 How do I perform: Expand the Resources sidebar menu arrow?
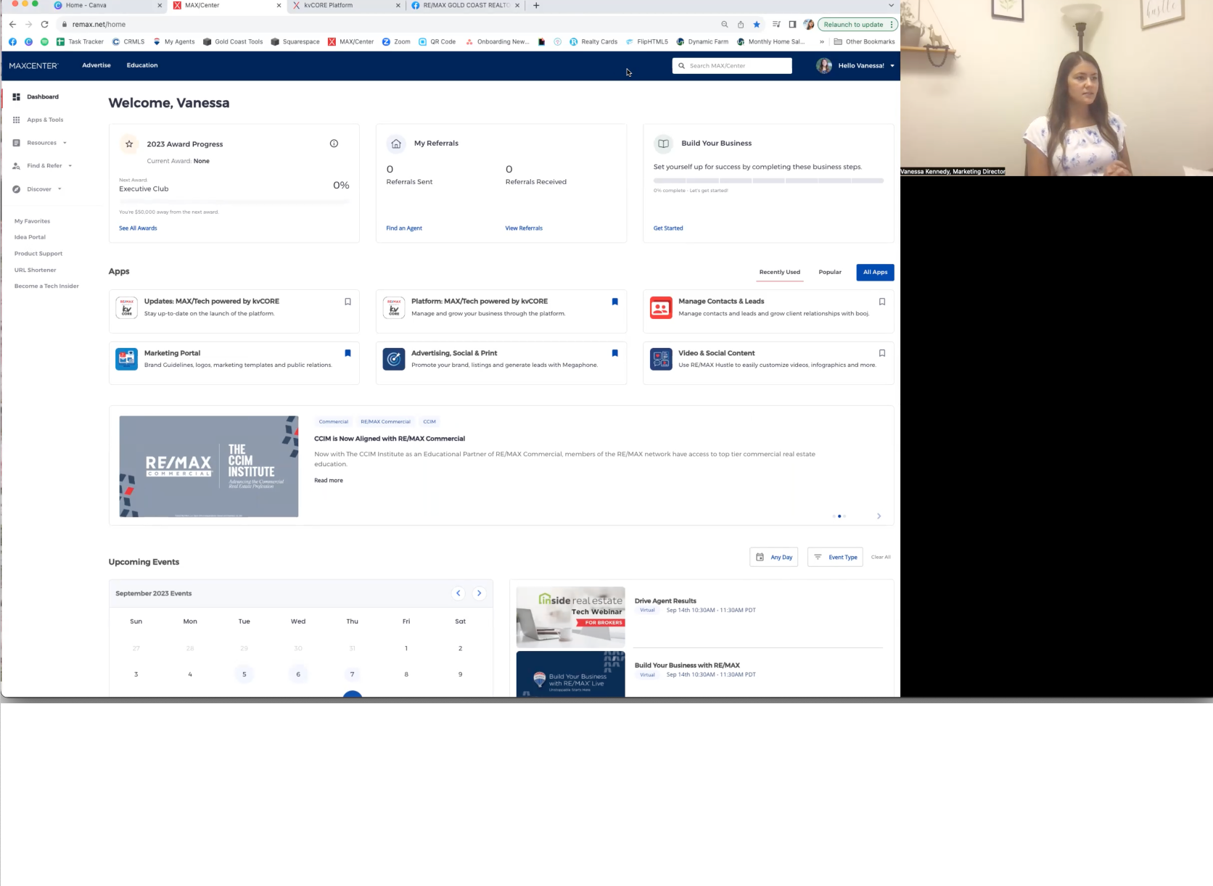coord(65,143)
